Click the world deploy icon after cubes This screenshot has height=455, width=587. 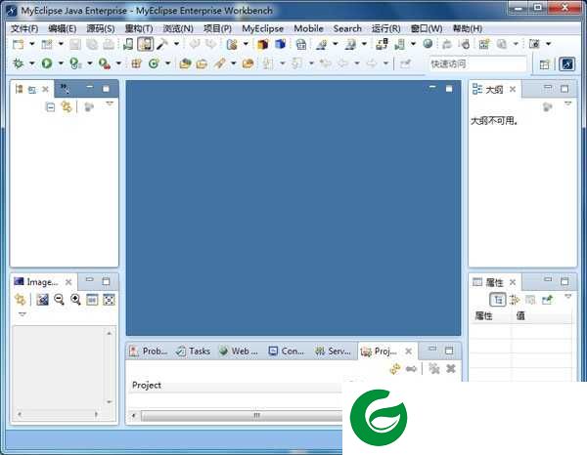(x=300, y=44)
